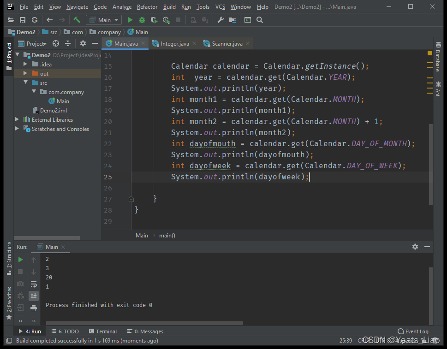The image size is (447, 349).
Task: Expand the .idea folder
Action: [x=25, y=64]
